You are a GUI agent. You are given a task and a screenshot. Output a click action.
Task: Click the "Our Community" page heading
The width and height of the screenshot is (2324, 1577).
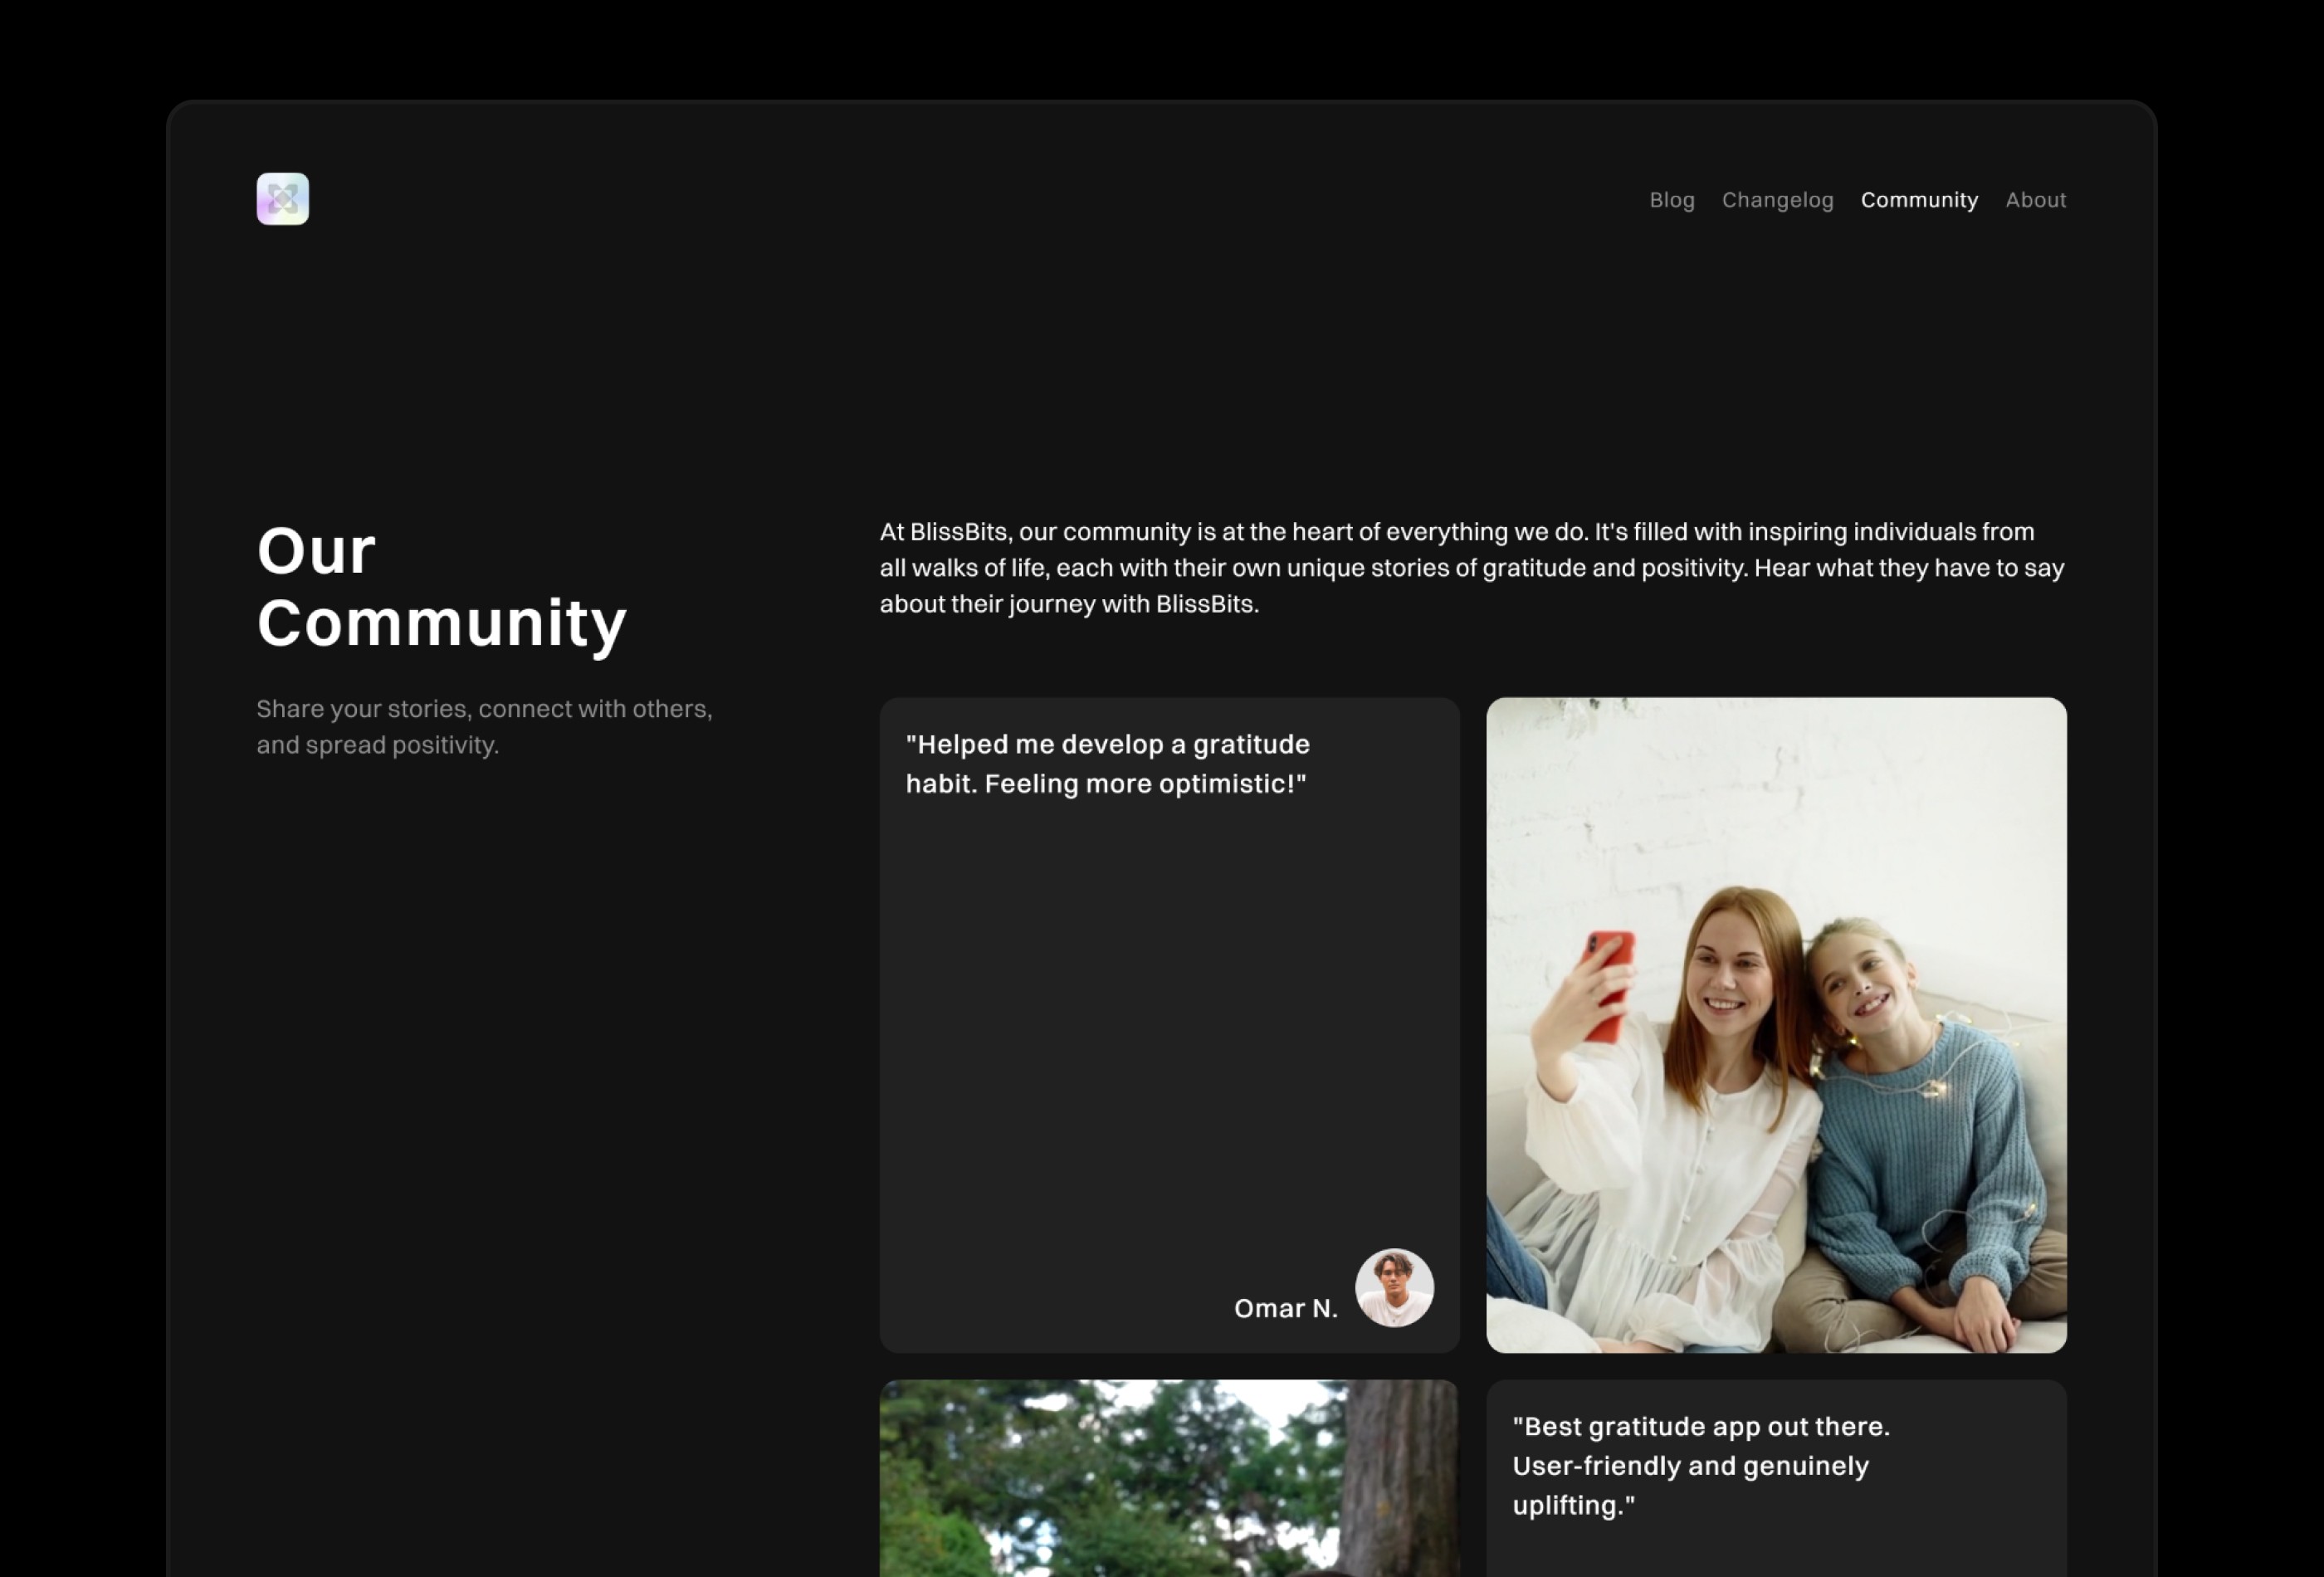pyautogui.click(x=441, y=585)
